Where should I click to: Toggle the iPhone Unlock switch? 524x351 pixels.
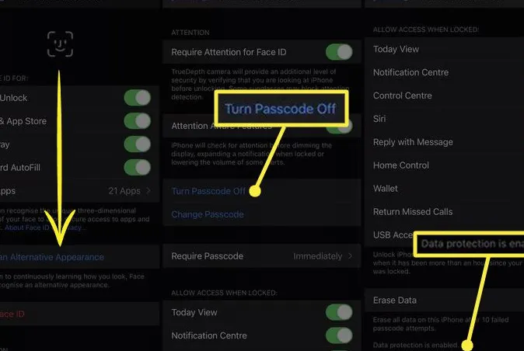[137, 99]
